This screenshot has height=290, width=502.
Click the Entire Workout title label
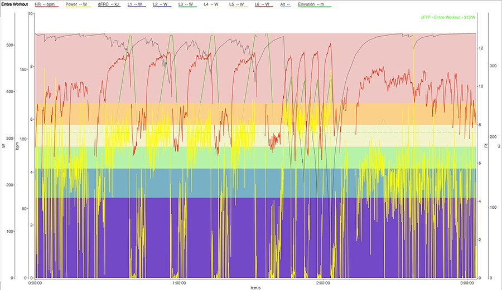tap(14, 4)
